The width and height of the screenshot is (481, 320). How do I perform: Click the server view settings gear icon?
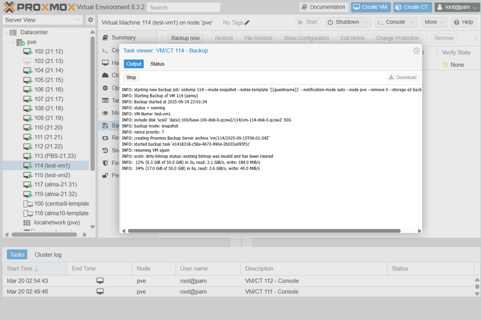click(90, 20)
